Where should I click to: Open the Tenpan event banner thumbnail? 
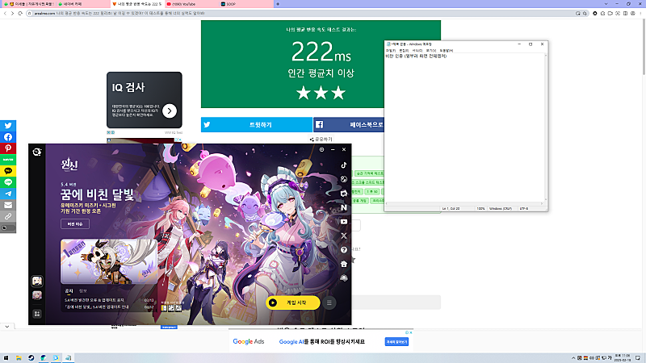(x=108, y=261)
